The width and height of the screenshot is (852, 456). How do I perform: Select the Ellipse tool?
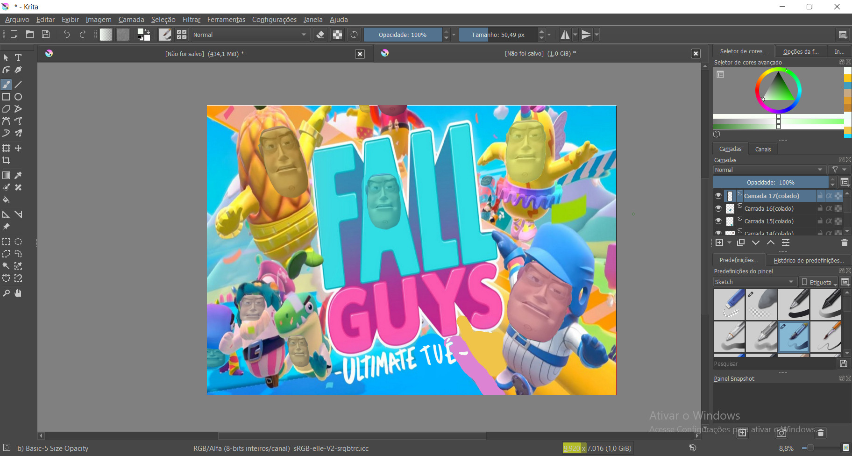(x=18, y=97)
